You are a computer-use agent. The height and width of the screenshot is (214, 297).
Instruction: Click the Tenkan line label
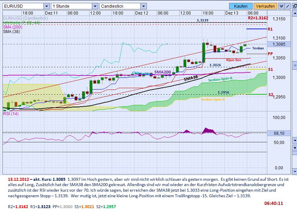[258, 48]
